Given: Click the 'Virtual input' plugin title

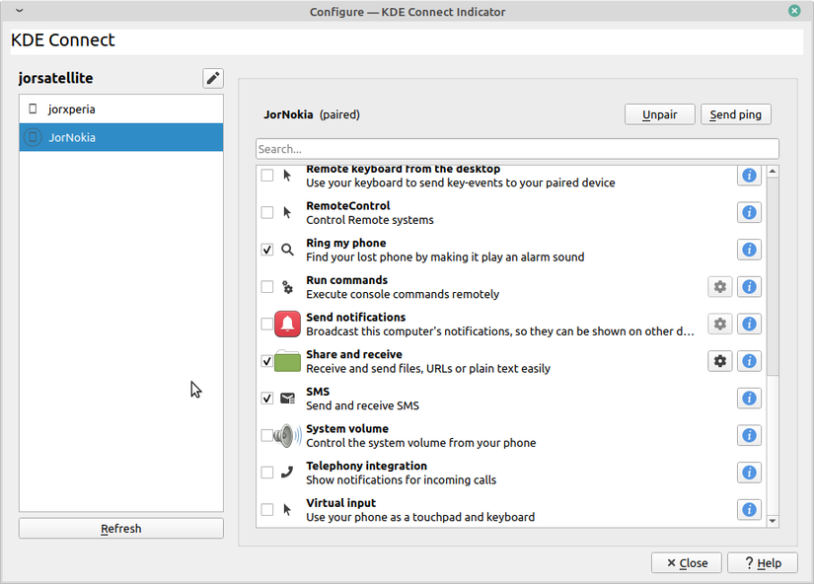Looking at the screenshot, I should click(341, 503).
